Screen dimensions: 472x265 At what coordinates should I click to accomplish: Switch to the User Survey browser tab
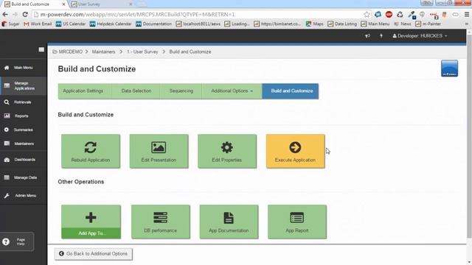pos(100,4)
